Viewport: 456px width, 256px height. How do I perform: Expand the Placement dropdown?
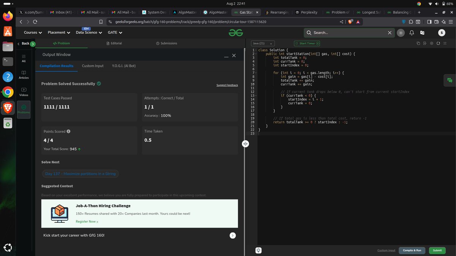[59, 33]
